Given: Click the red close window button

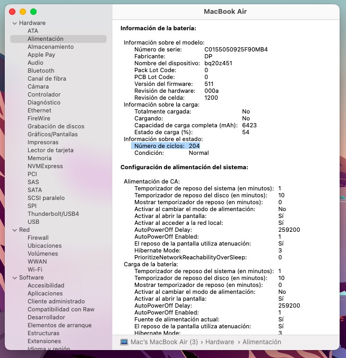Looking at the screenshot, I should click(12, 11).
